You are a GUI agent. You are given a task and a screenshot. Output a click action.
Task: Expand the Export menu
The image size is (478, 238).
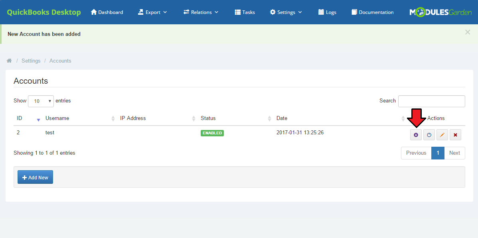(x=152, y=12)
